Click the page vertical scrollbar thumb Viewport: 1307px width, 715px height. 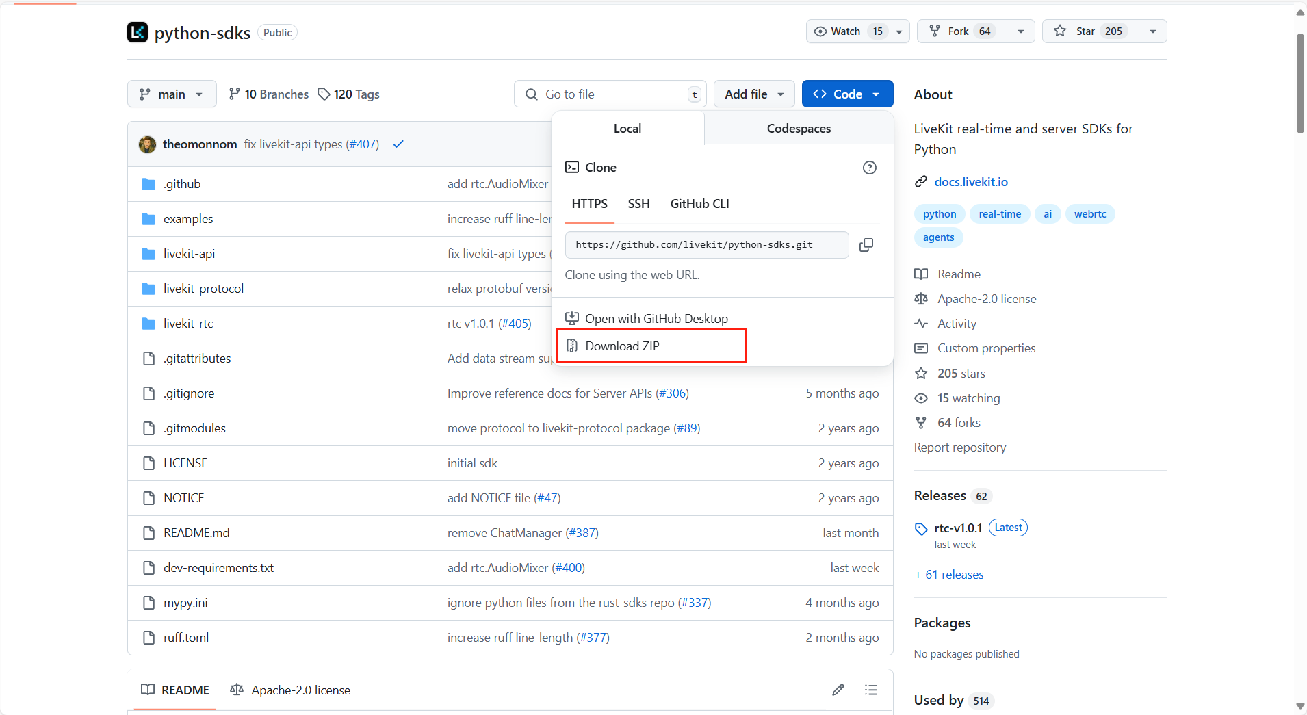click(1300, 82)
